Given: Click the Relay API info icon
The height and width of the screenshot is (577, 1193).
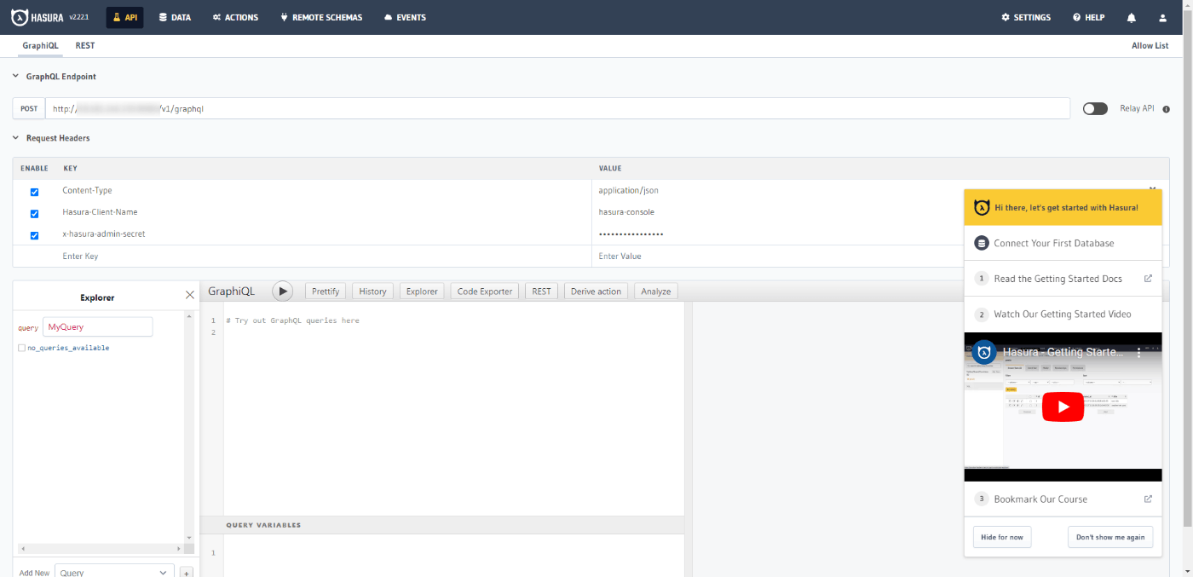Looking at the screenshot, I should (x=1166, y=109).
